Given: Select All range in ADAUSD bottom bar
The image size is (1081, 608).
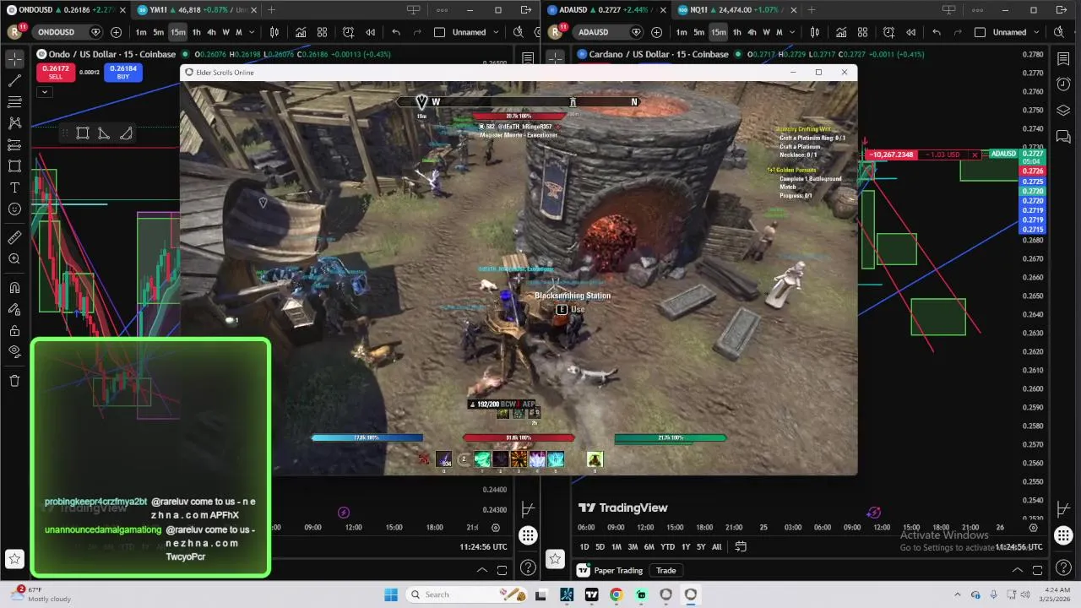Looking at the screenshot, I should coord(717,546).
